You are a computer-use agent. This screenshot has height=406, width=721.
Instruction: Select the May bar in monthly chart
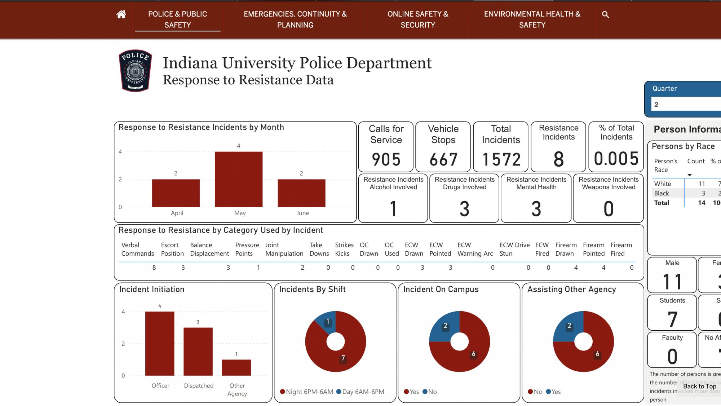239,179
